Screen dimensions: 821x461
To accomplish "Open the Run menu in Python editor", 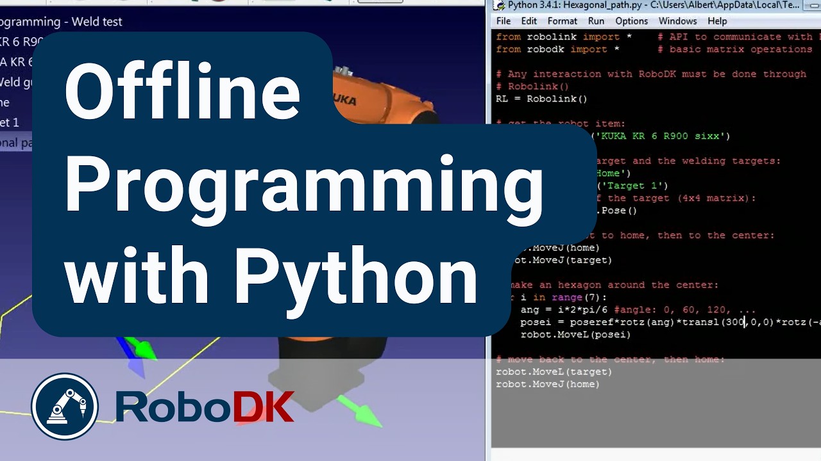I will point(597,21).
